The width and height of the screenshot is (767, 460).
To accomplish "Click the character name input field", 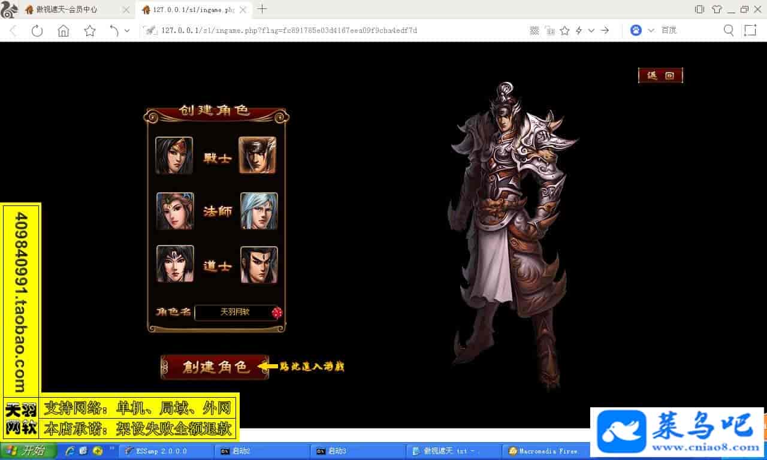I will click(234, 312).
